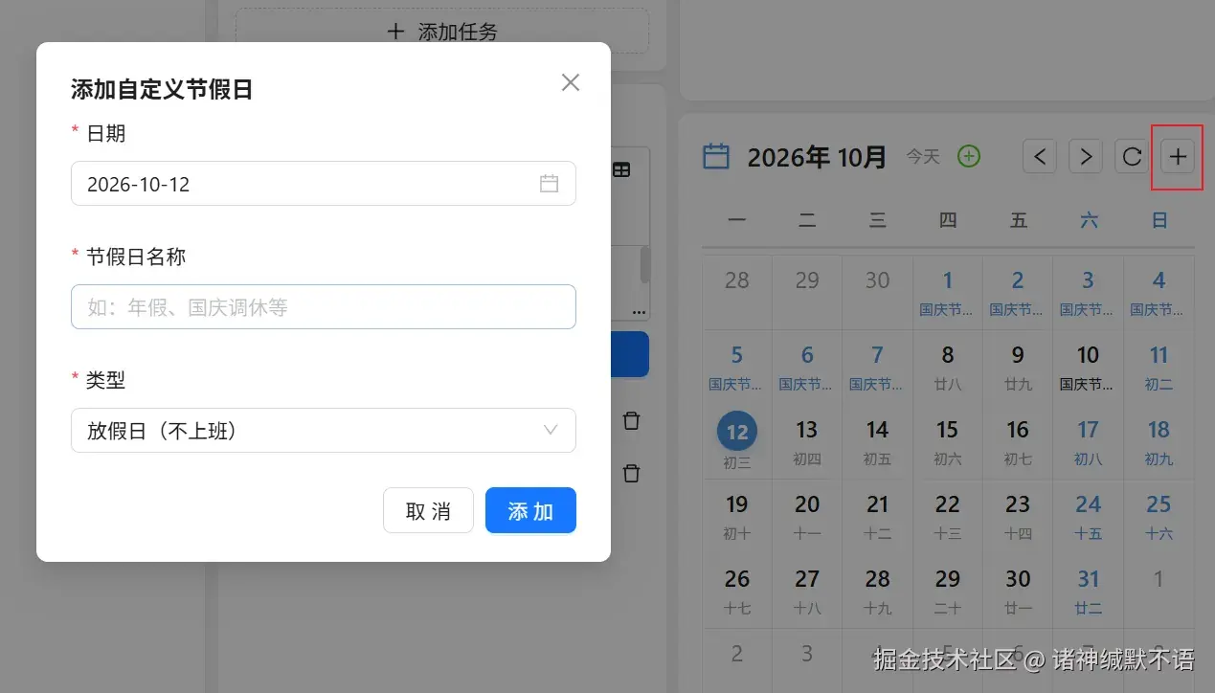The width and height of the screenshot is (1215, 693).
Task: Go to next month with right arrow
Action: pos(1086,156)
